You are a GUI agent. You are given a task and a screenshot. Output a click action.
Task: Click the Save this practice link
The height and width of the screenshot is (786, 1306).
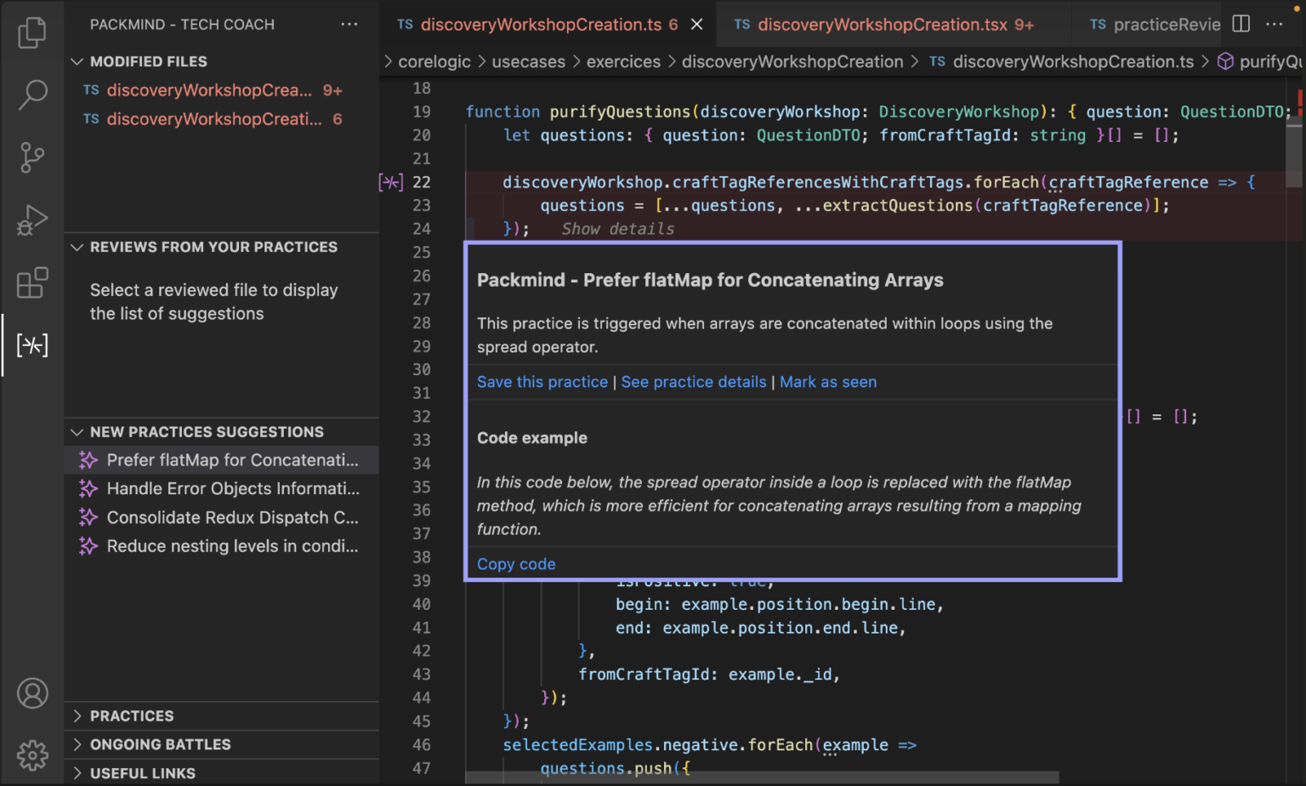(542, 382)
